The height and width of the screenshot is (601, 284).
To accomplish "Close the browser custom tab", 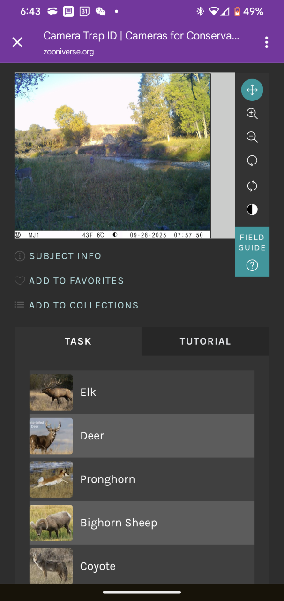I will coord(17,42).
